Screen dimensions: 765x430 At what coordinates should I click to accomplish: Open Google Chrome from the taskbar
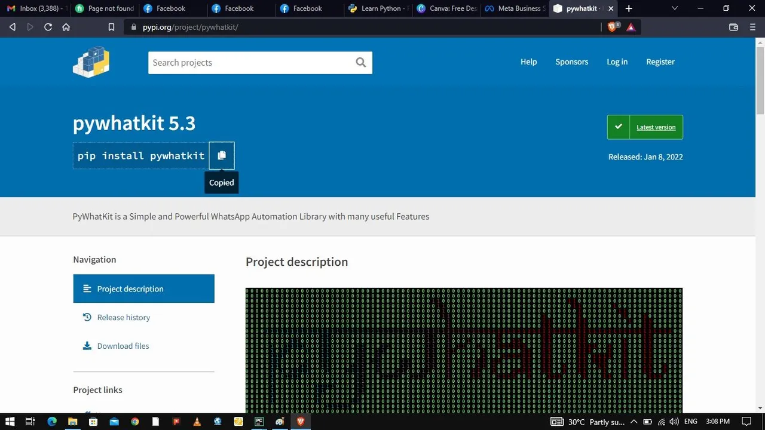pos(135,422)
